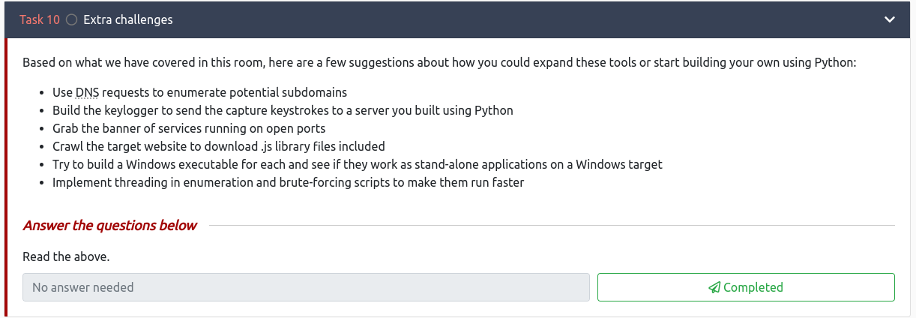The width and height of the screenshot is (916, 318).
Task: Click the empty area of the dark task header
Action: tap(525, 19)
